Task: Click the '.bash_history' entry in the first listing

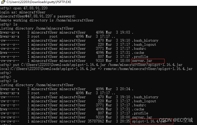Action: pyautogui.click(x=145, y=40)
